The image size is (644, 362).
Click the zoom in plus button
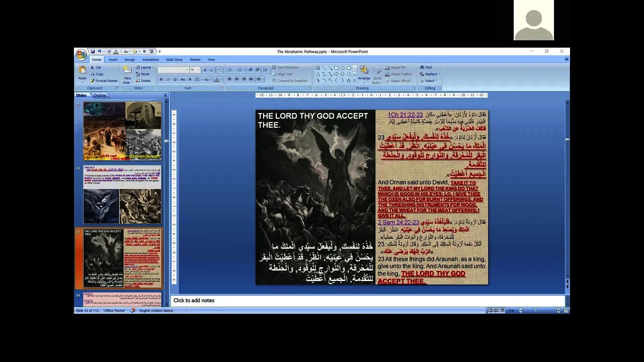[558, 311]
